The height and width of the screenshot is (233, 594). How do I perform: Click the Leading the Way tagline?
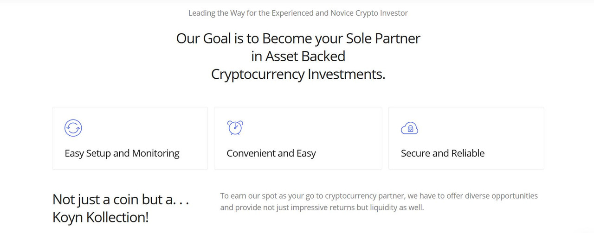tap(298, 13)
